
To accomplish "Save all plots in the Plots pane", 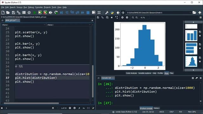I will point(102,17).
